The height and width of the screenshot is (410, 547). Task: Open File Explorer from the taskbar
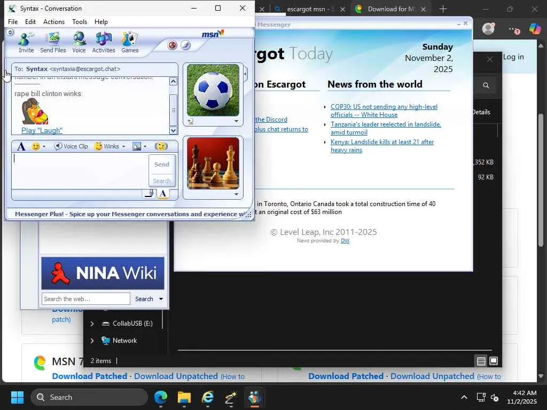(184, 397)
